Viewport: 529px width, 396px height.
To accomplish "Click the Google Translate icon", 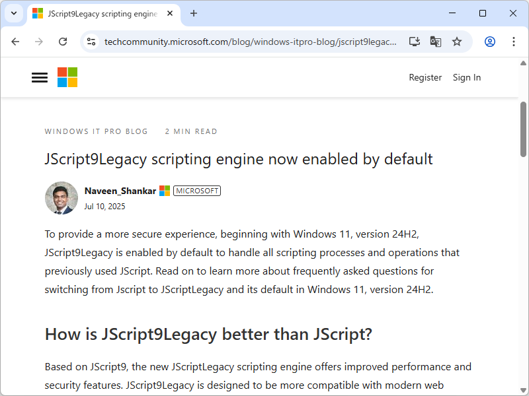I will (436, 41).
